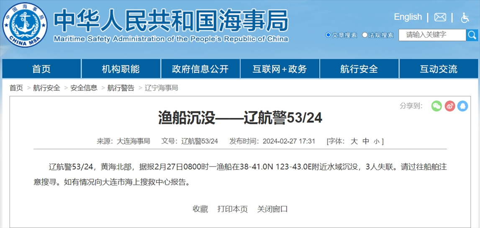Expand the 互联网+政务 navigation menu
This screenshot has height=228, width=480.
click(280, 69)
